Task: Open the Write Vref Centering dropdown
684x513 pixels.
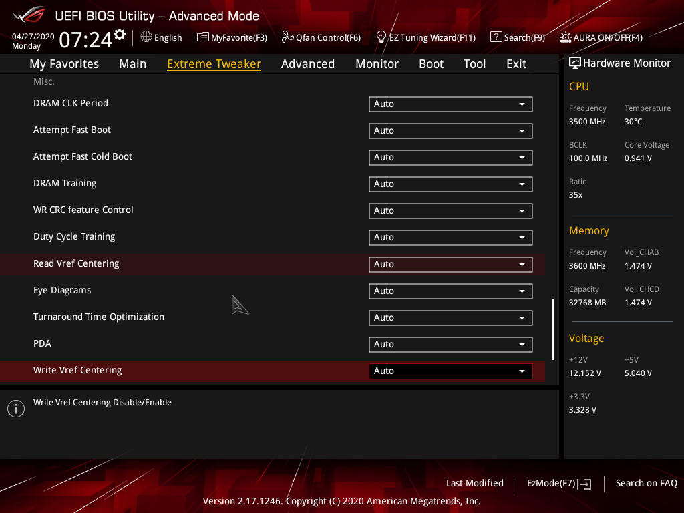Action: [451, 371]
